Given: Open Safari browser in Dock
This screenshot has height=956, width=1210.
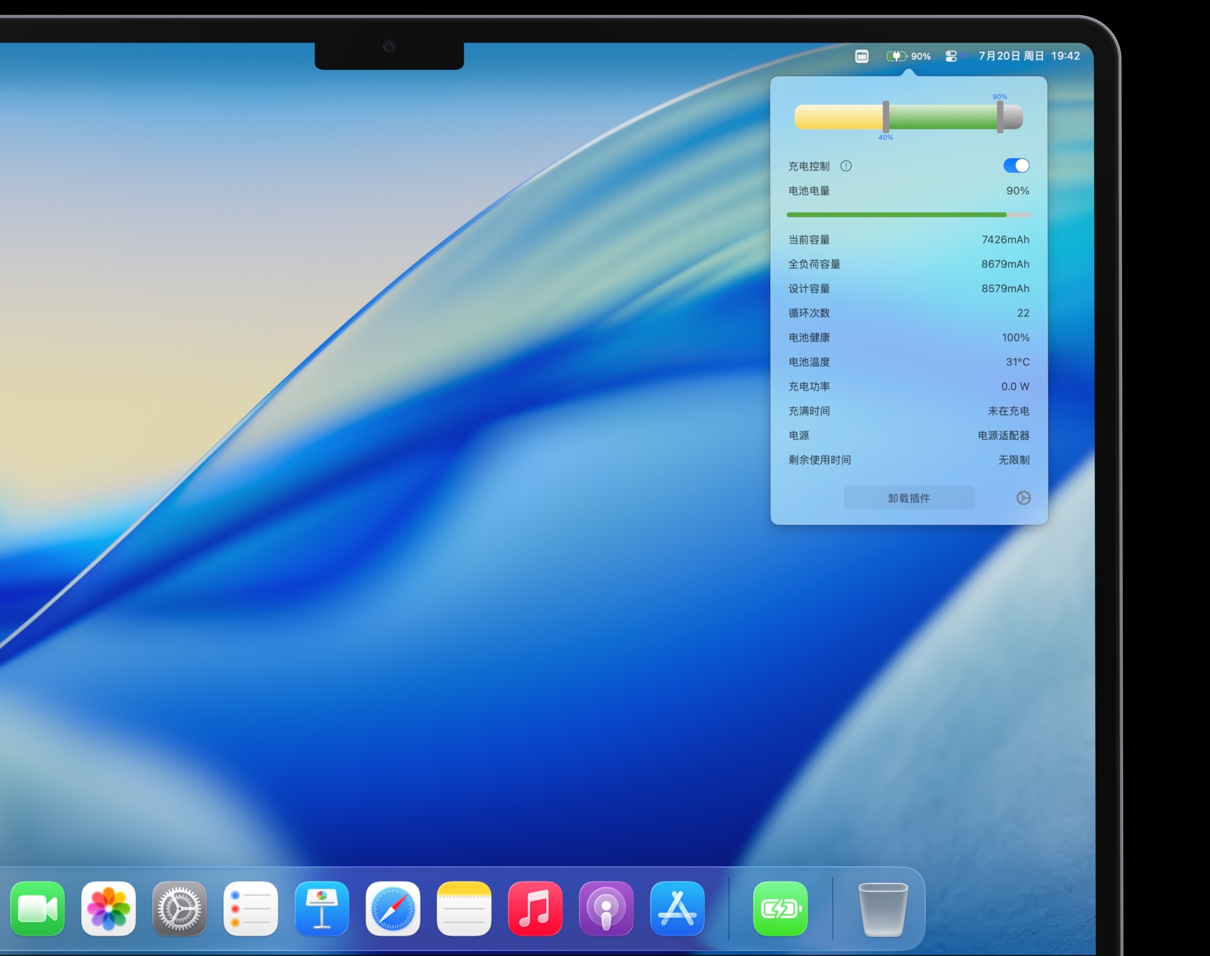Looking at the screenshot, I should (393, 909).
